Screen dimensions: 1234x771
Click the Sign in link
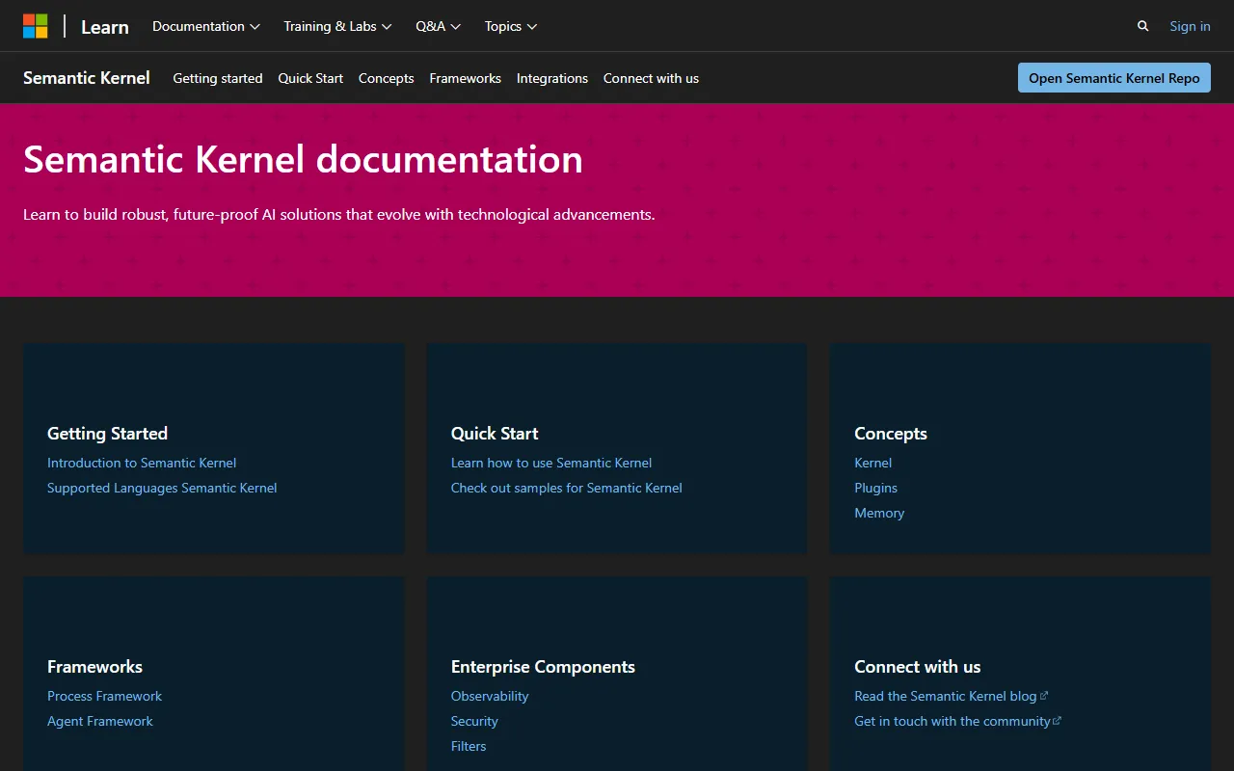tap(1190, 26)
